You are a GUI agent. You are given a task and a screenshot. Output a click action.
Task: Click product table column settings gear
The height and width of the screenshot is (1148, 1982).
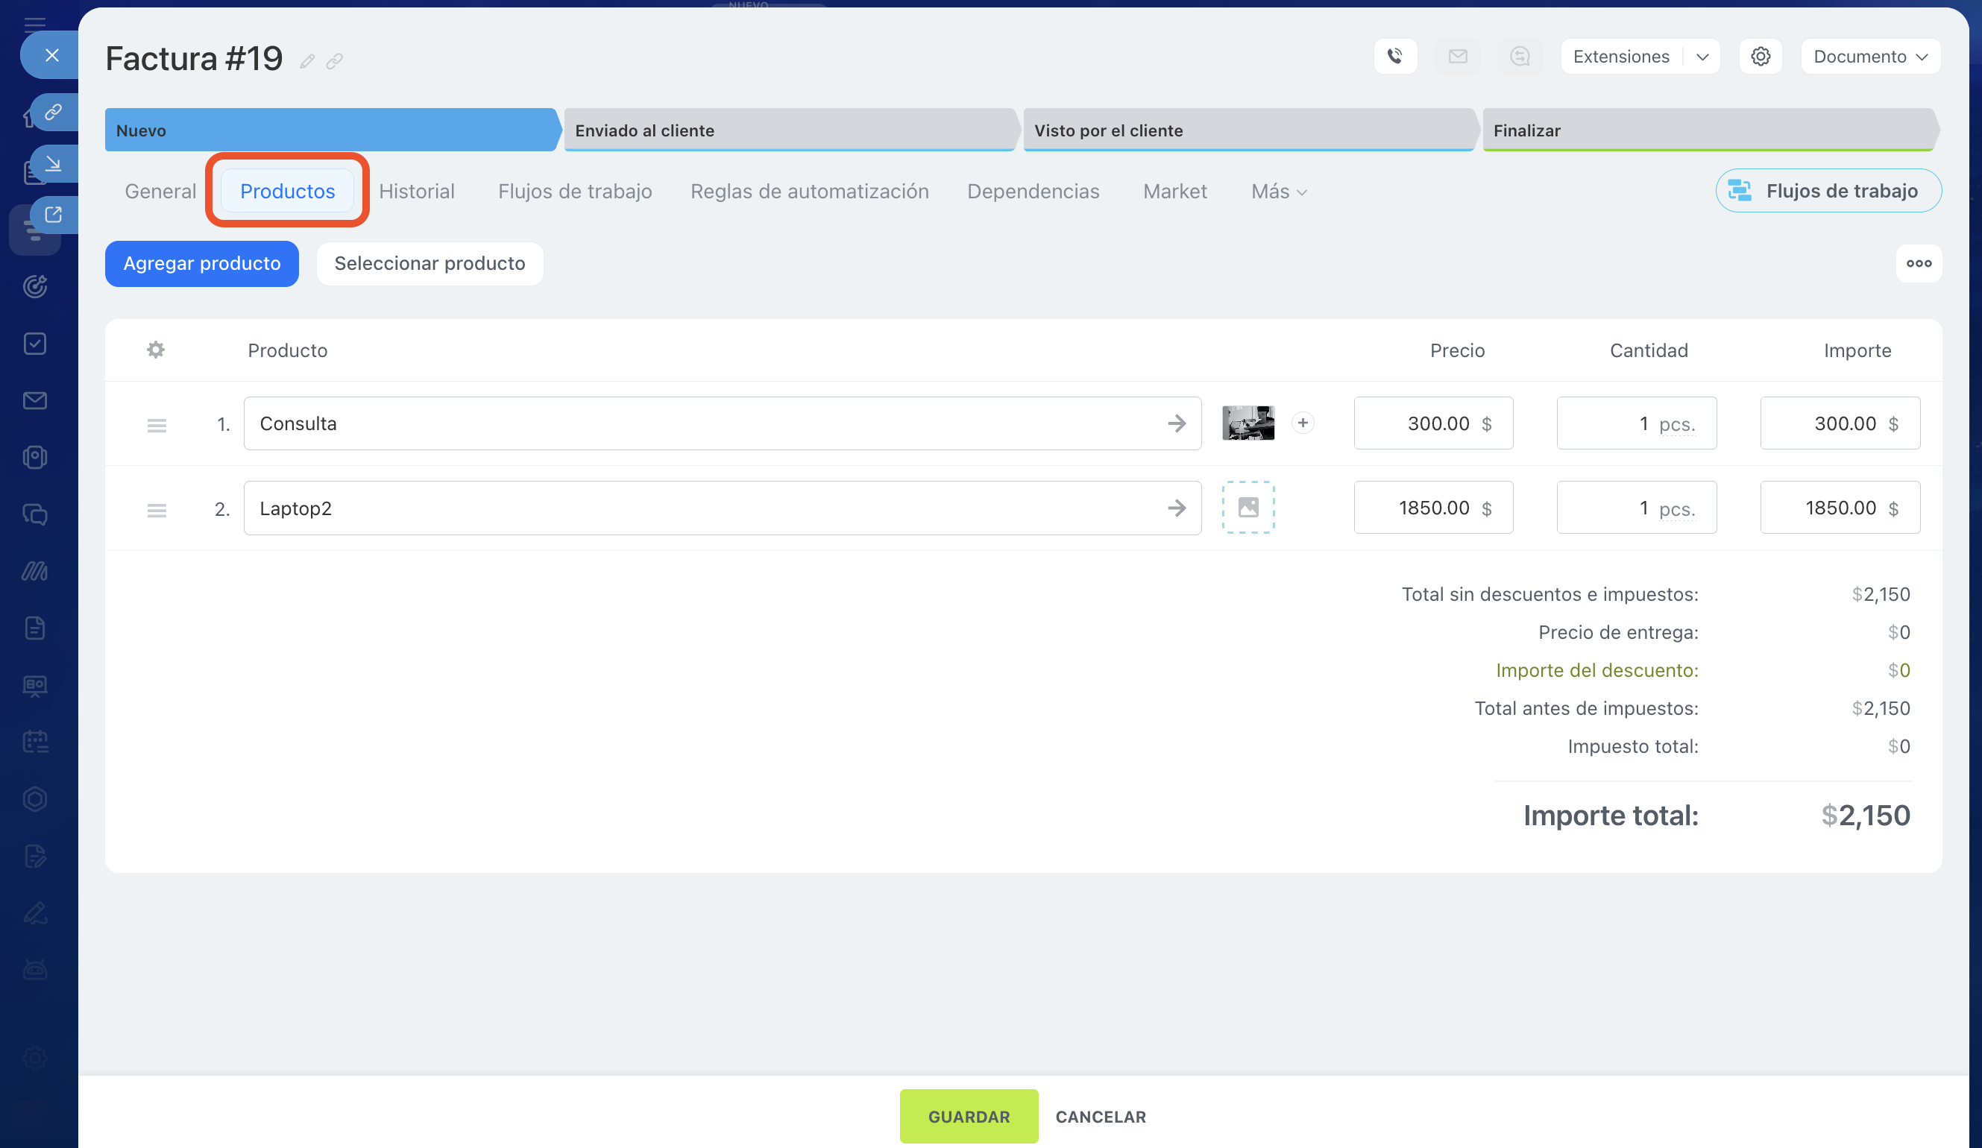(x=156, y=350)
